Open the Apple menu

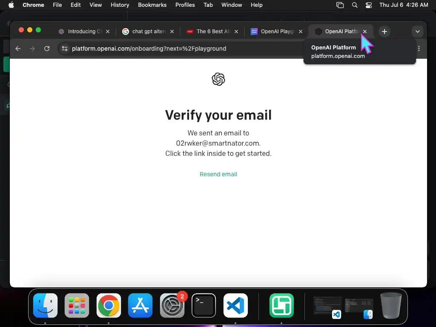pyautogui.click(x=11, y=5)
